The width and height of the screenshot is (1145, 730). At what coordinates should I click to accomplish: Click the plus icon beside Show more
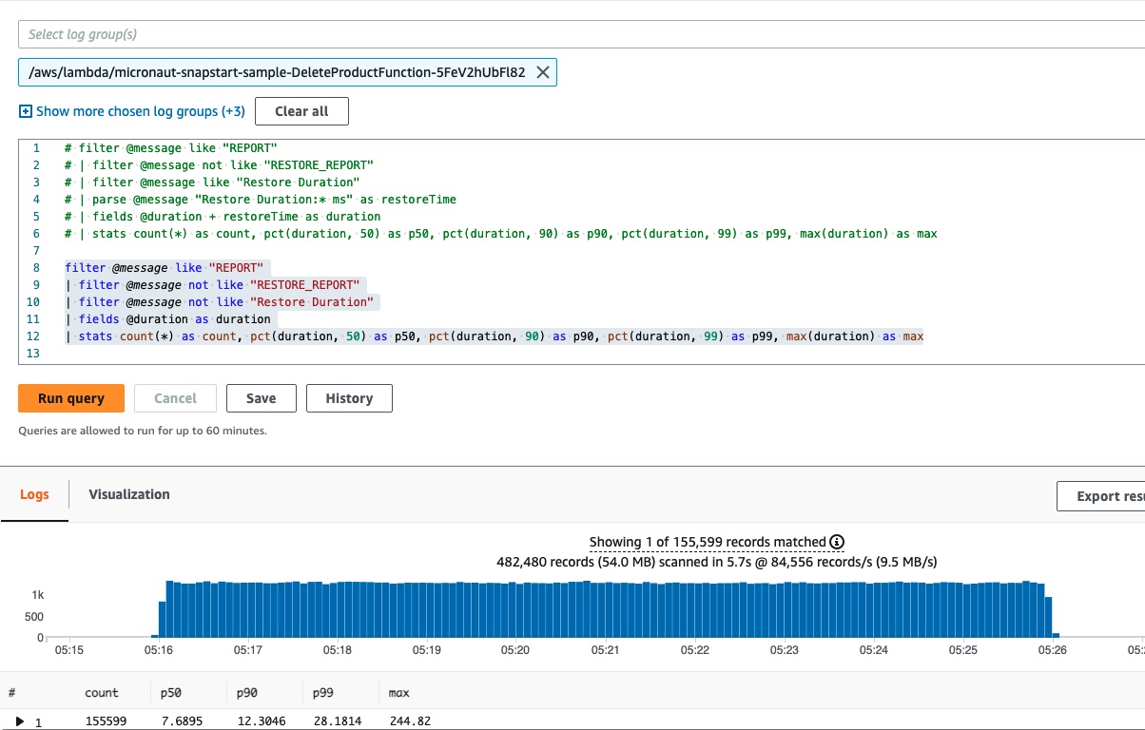coord(26,111)
